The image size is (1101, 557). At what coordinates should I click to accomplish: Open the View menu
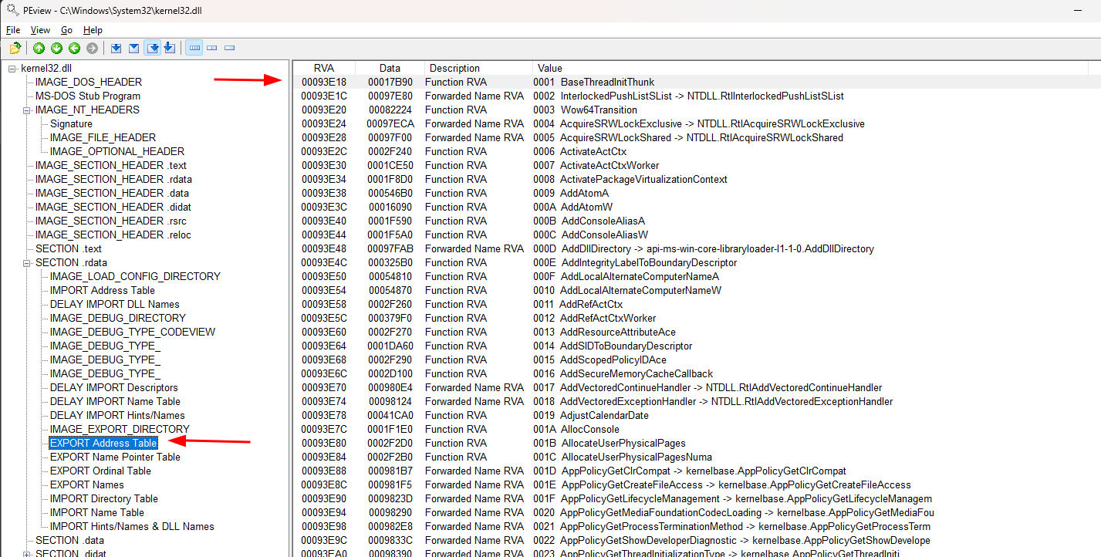[x=39, y=30]
